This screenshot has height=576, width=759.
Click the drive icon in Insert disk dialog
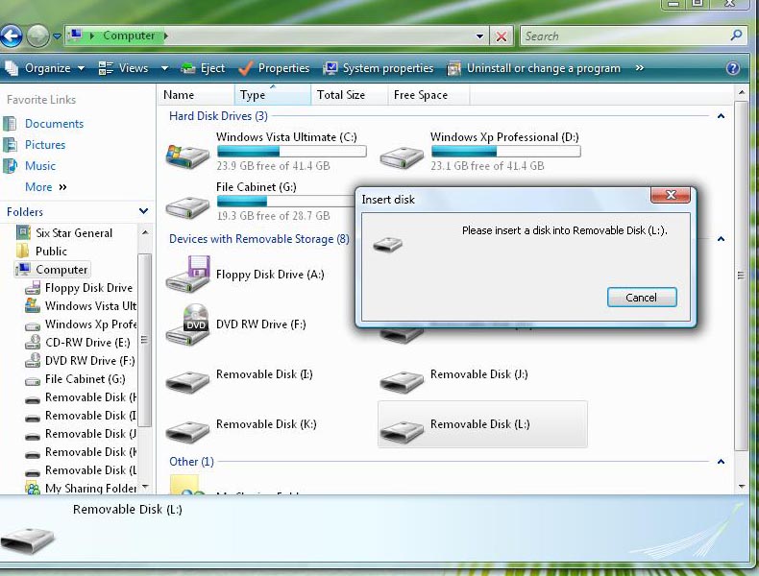[x=388, y=243]
